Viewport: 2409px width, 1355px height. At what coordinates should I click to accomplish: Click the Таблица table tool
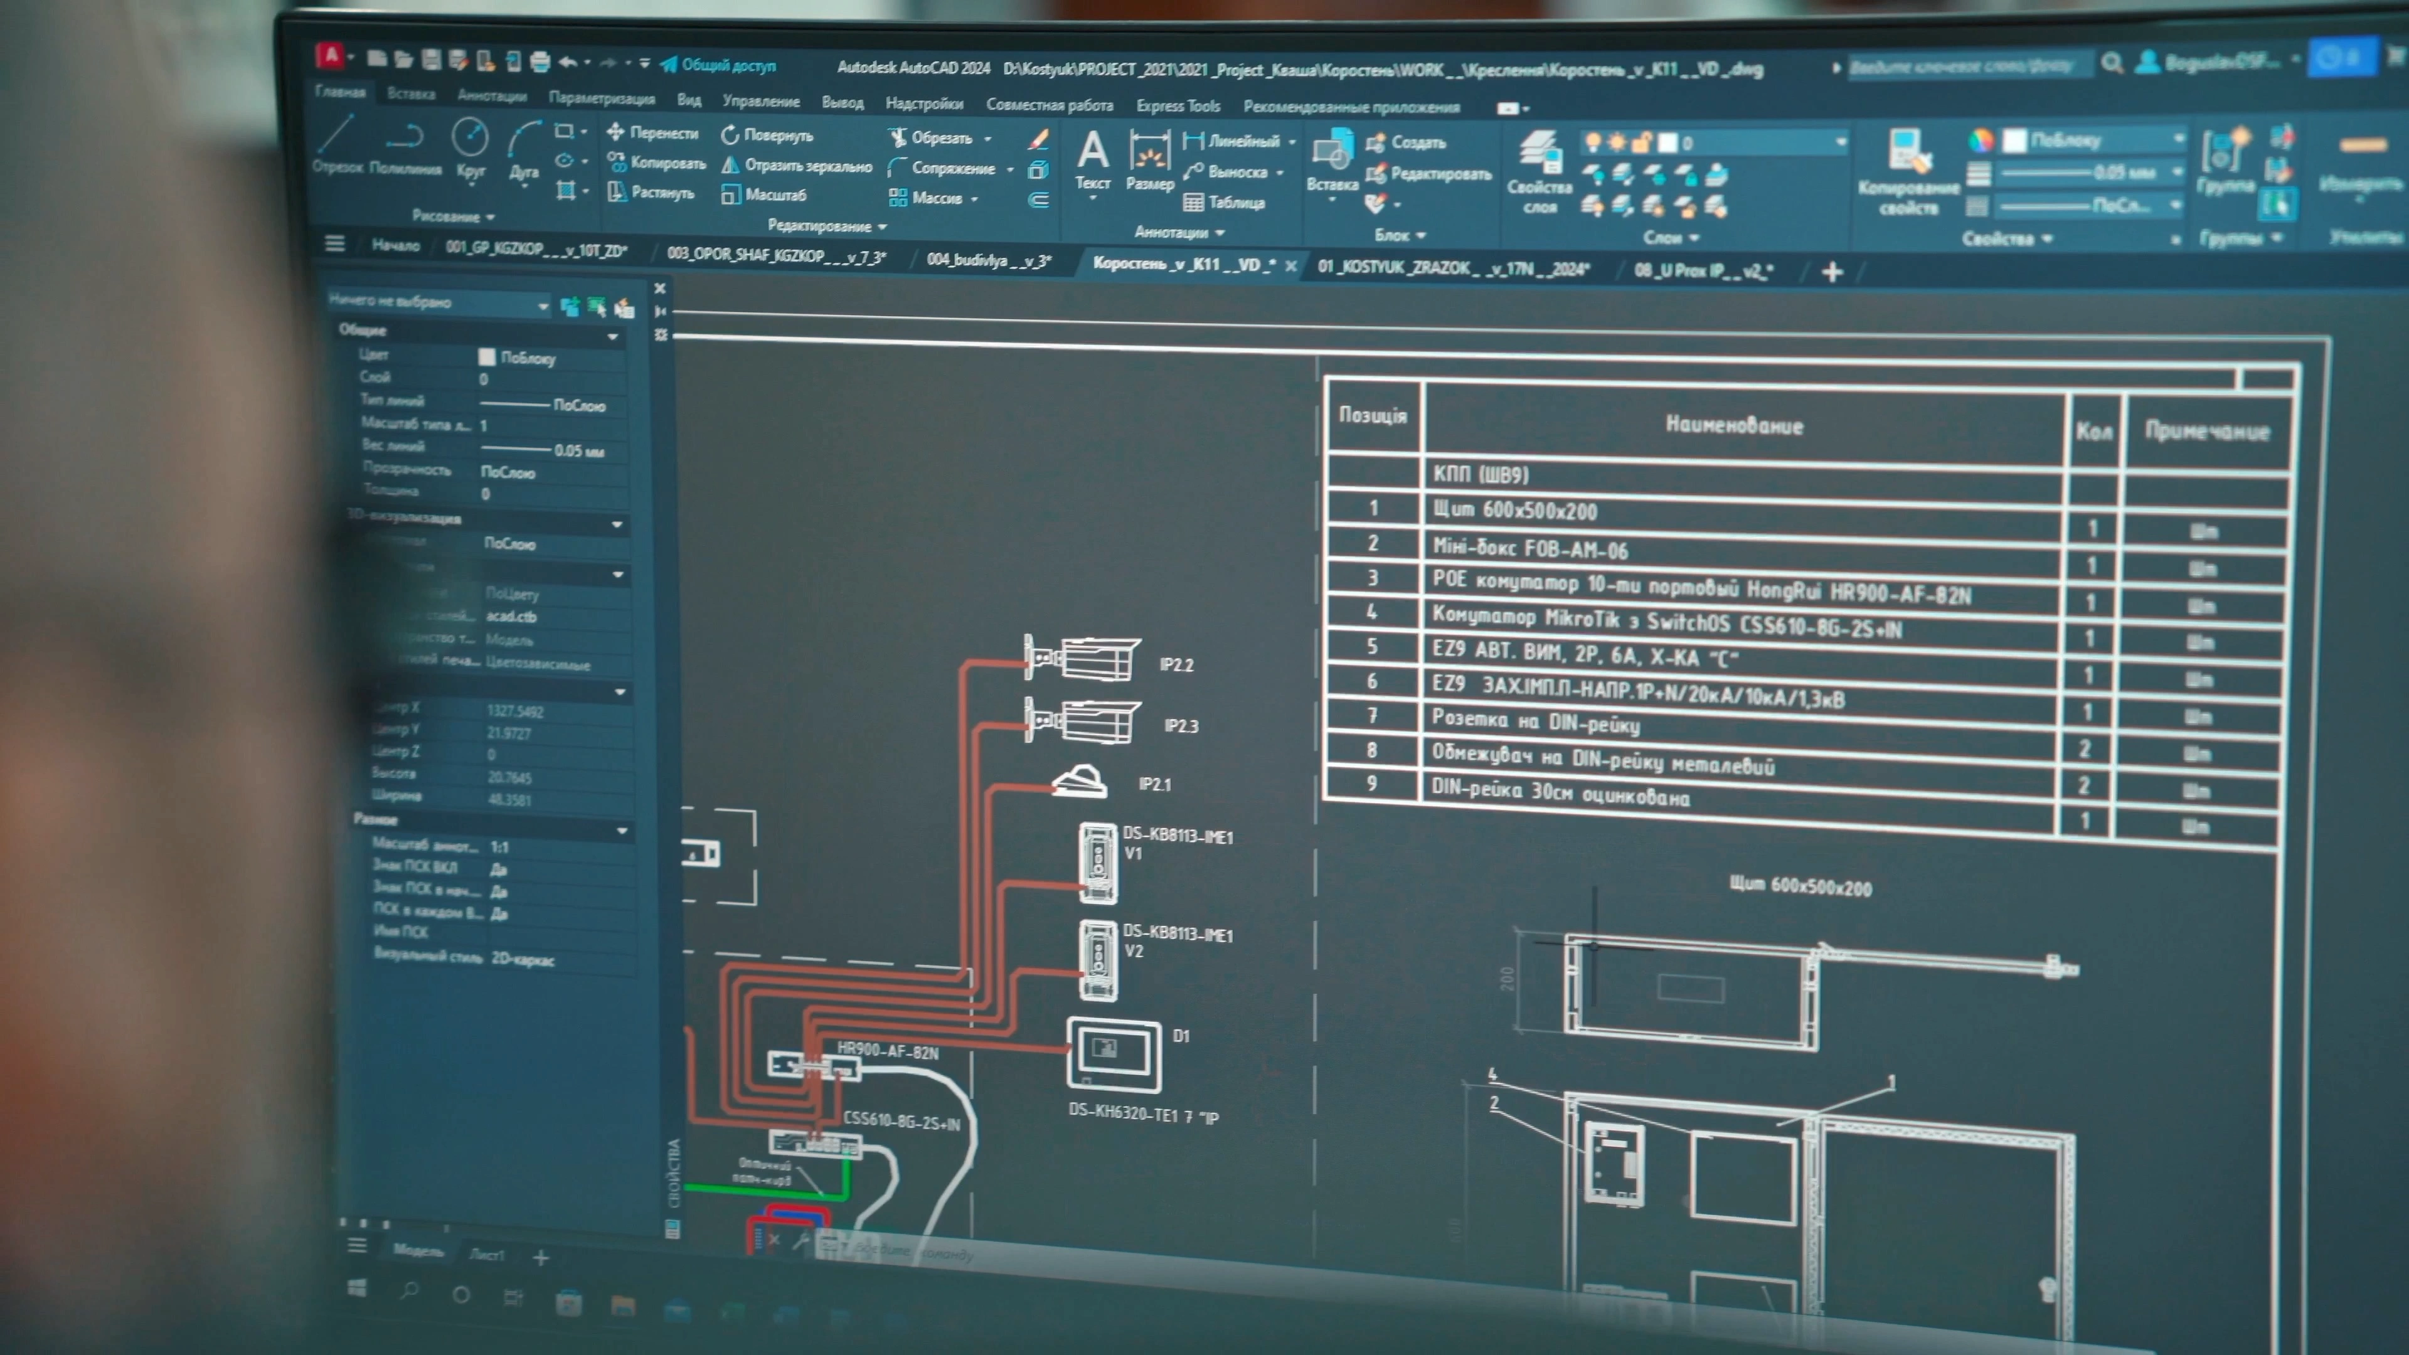click(1224, 203)
